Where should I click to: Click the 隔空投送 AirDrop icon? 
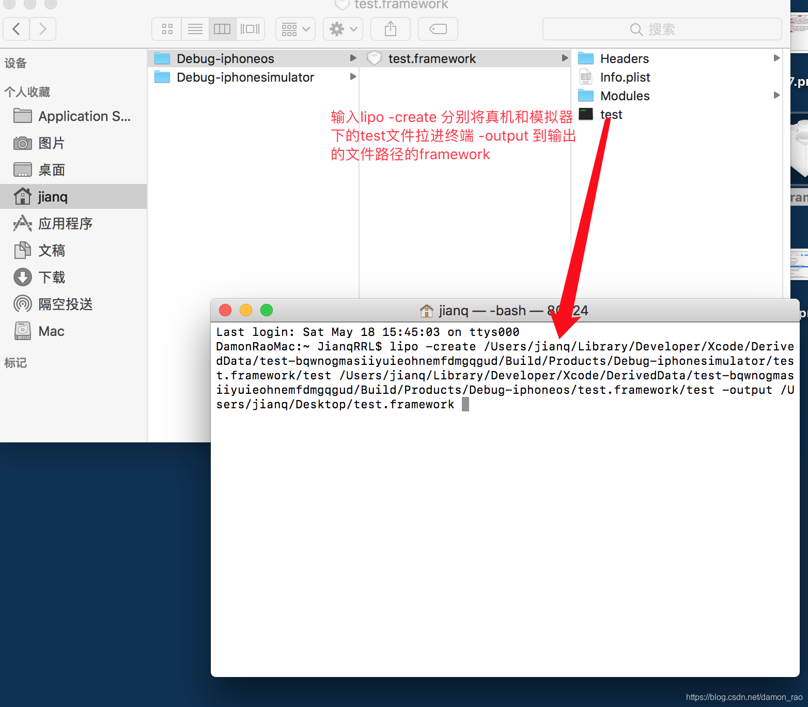point(22,304)
